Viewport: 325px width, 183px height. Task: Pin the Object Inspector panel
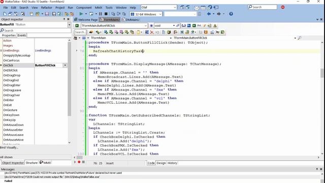[x=64, y=19]
